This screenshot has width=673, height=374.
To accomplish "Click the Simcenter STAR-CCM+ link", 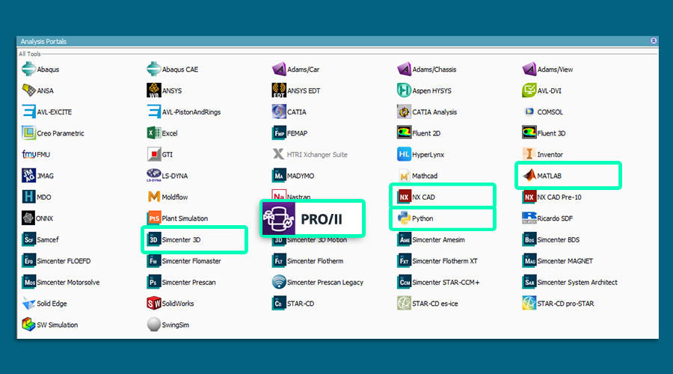I will (x=446, y=283).
